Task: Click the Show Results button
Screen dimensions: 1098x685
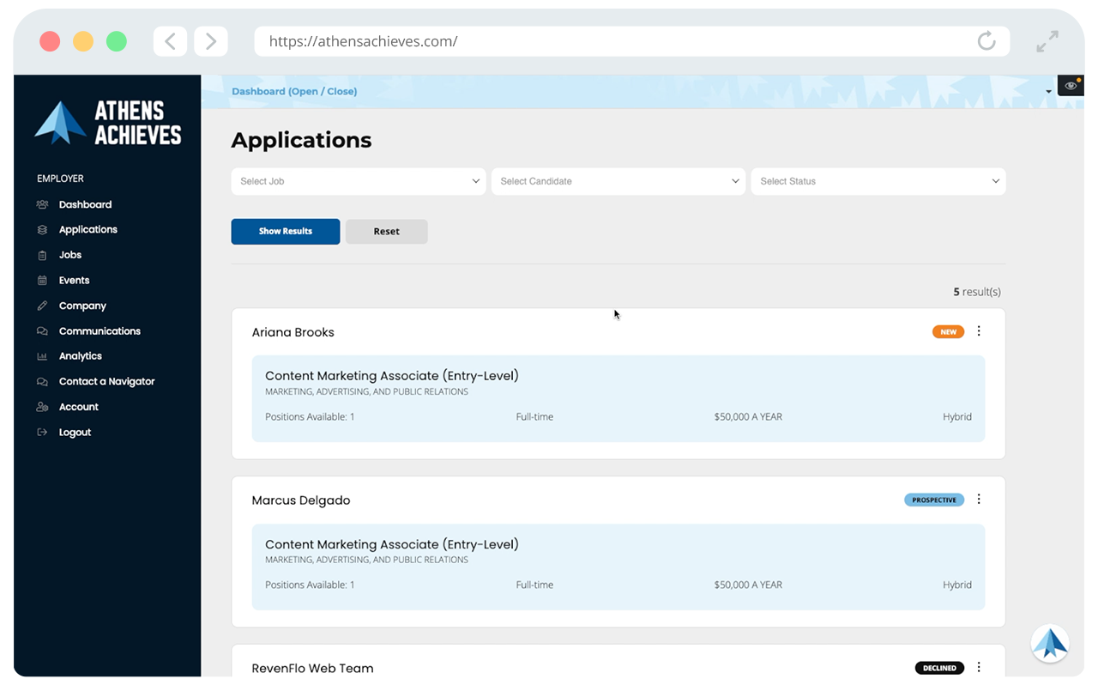Action: point(285,231)
